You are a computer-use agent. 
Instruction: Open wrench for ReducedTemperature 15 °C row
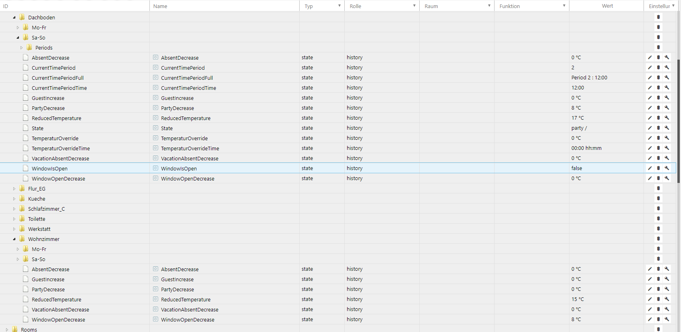pyautogui.click(x=667, y=299)
